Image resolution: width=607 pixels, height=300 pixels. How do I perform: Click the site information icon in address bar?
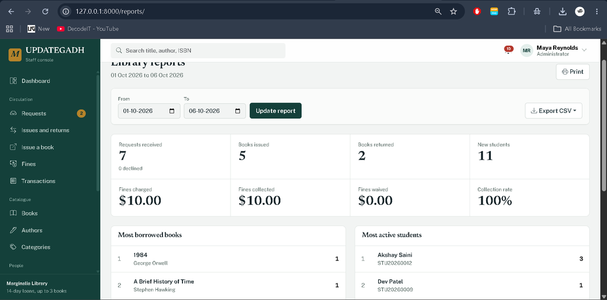pyautogui.click(x=66, y=12)
